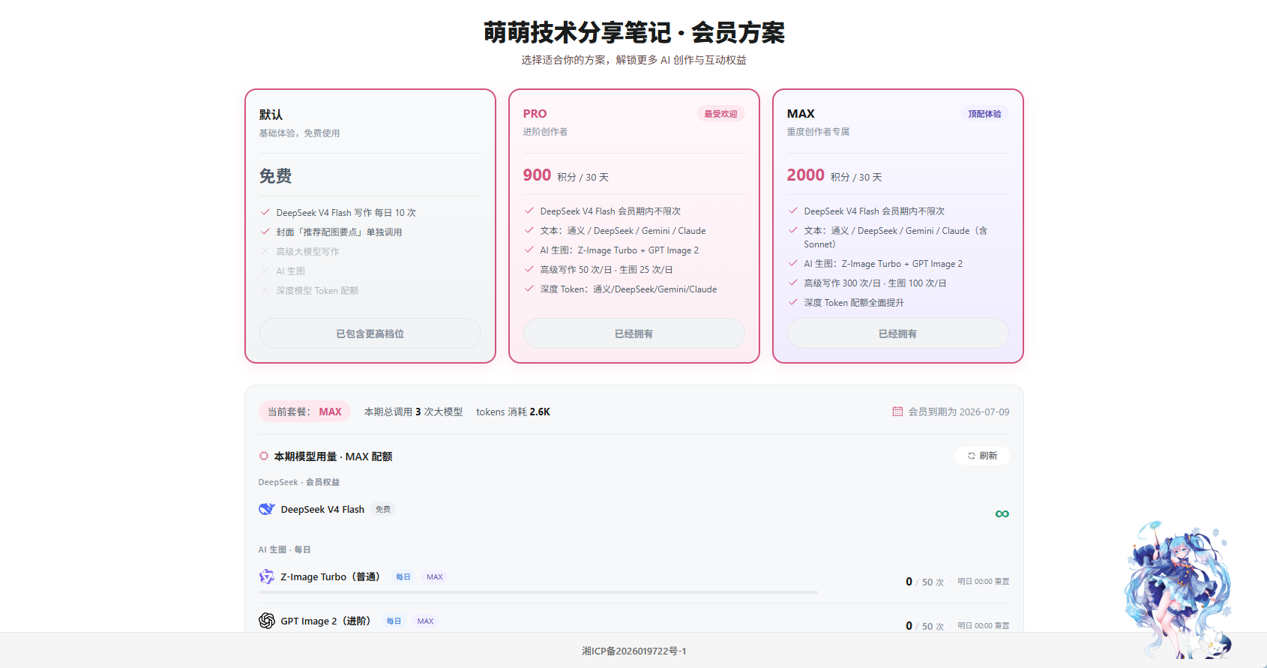The height and width of the screenshot is (668, 1267).
Task: Click the model name Z-Image Turbo（普通）
Action: [331, 577]
